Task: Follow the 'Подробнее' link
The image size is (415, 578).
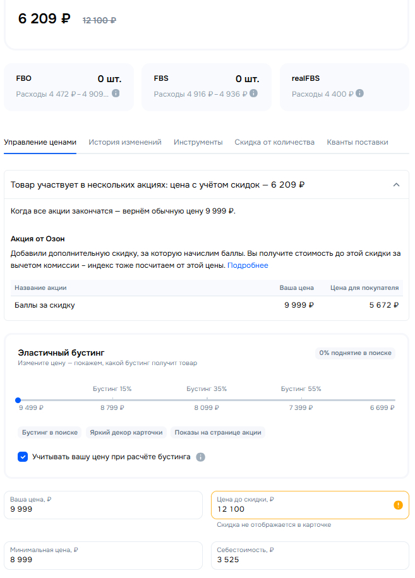Action: click(x=248, y=265)
